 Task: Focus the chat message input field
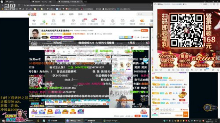click(x=171, y=114)
